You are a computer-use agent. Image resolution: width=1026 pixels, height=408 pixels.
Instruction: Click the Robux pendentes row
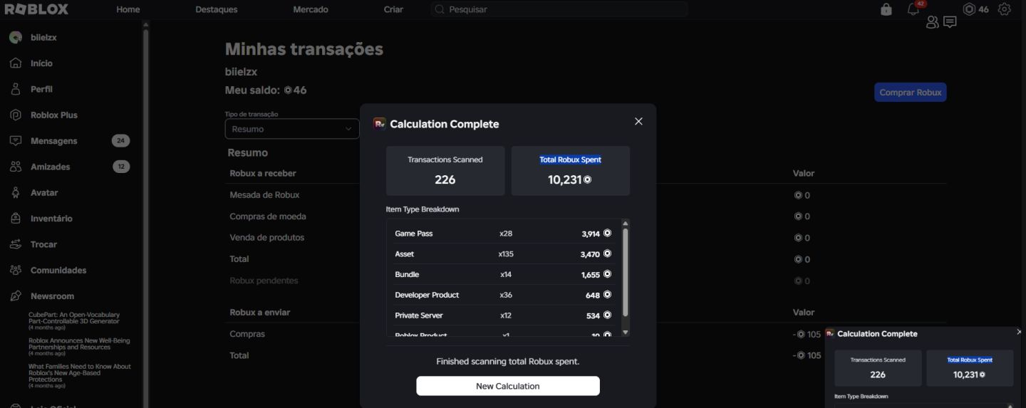(x=586, y=281)
